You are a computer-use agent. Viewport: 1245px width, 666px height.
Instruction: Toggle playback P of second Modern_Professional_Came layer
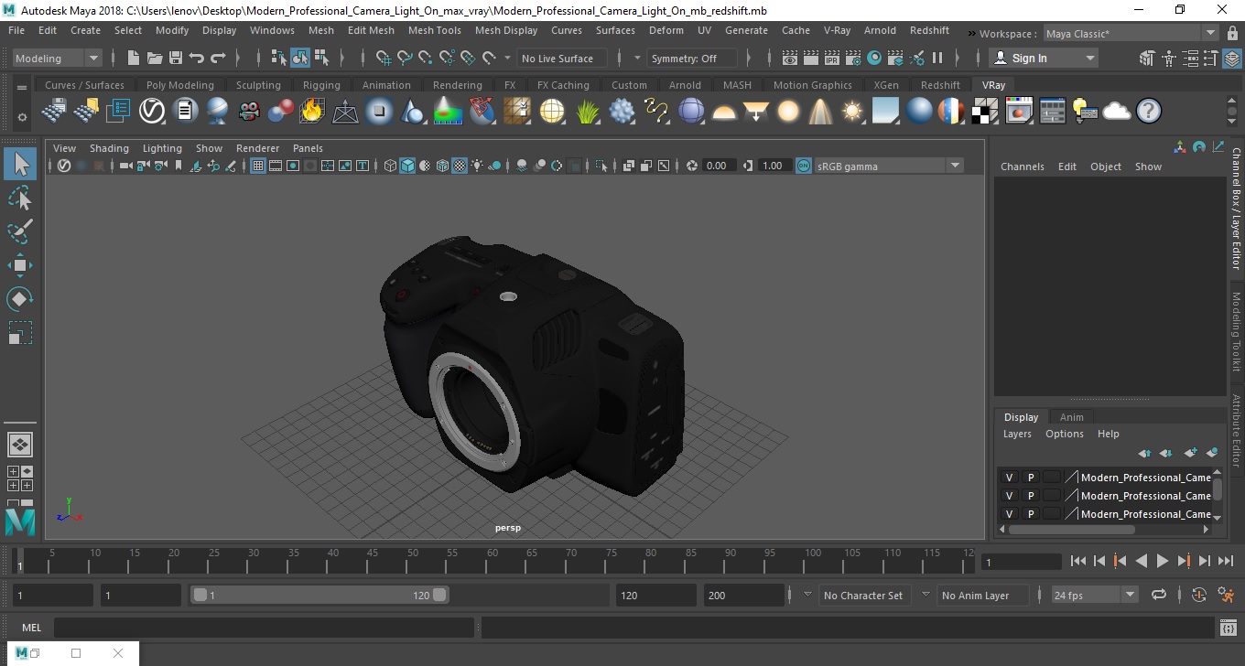(1030, 495)
